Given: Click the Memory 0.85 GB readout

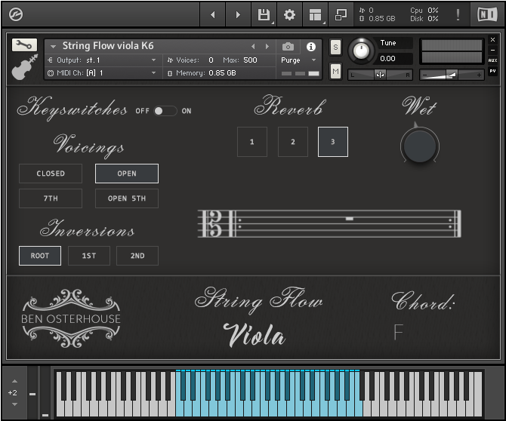Looking at the screenshot, I should pyautogui.click(x=222, y=73).
